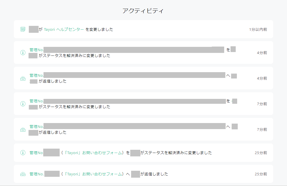Click the status-change info icon in the second row
This screenshot has height=186, width=287.
[23, 53]
